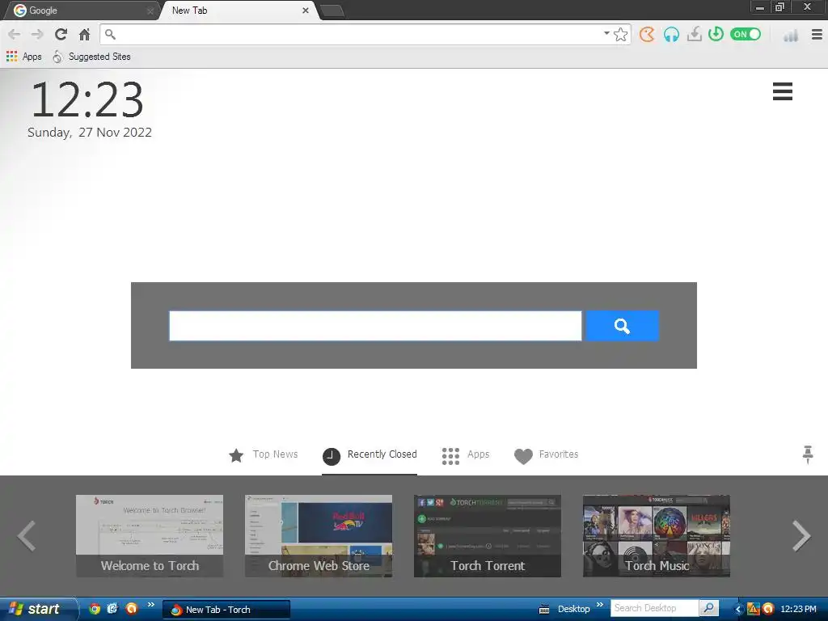Go back using the browser back arrow
The height and width of the screenshot is (621, 828).
point(15,34)
